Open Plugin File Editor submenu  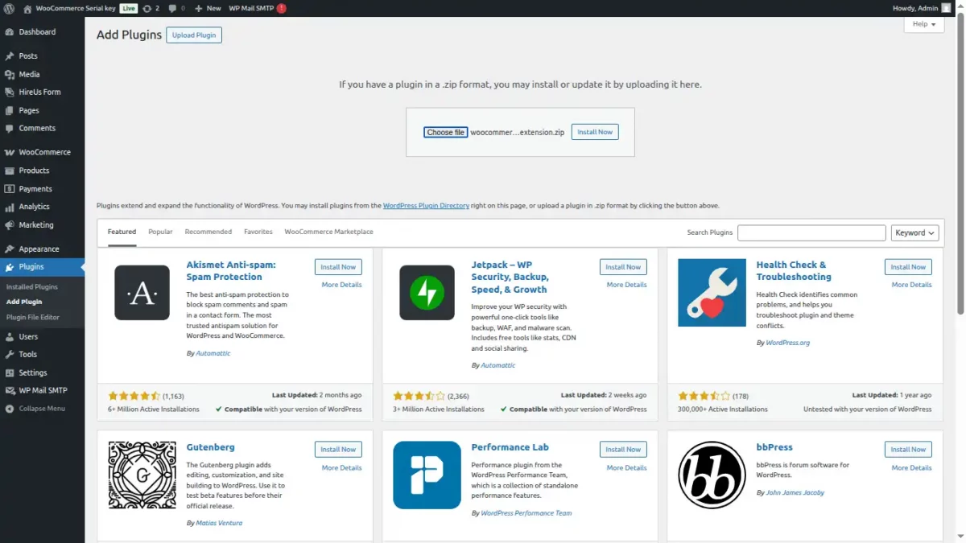pyautogui.click(x=33, y=318)
